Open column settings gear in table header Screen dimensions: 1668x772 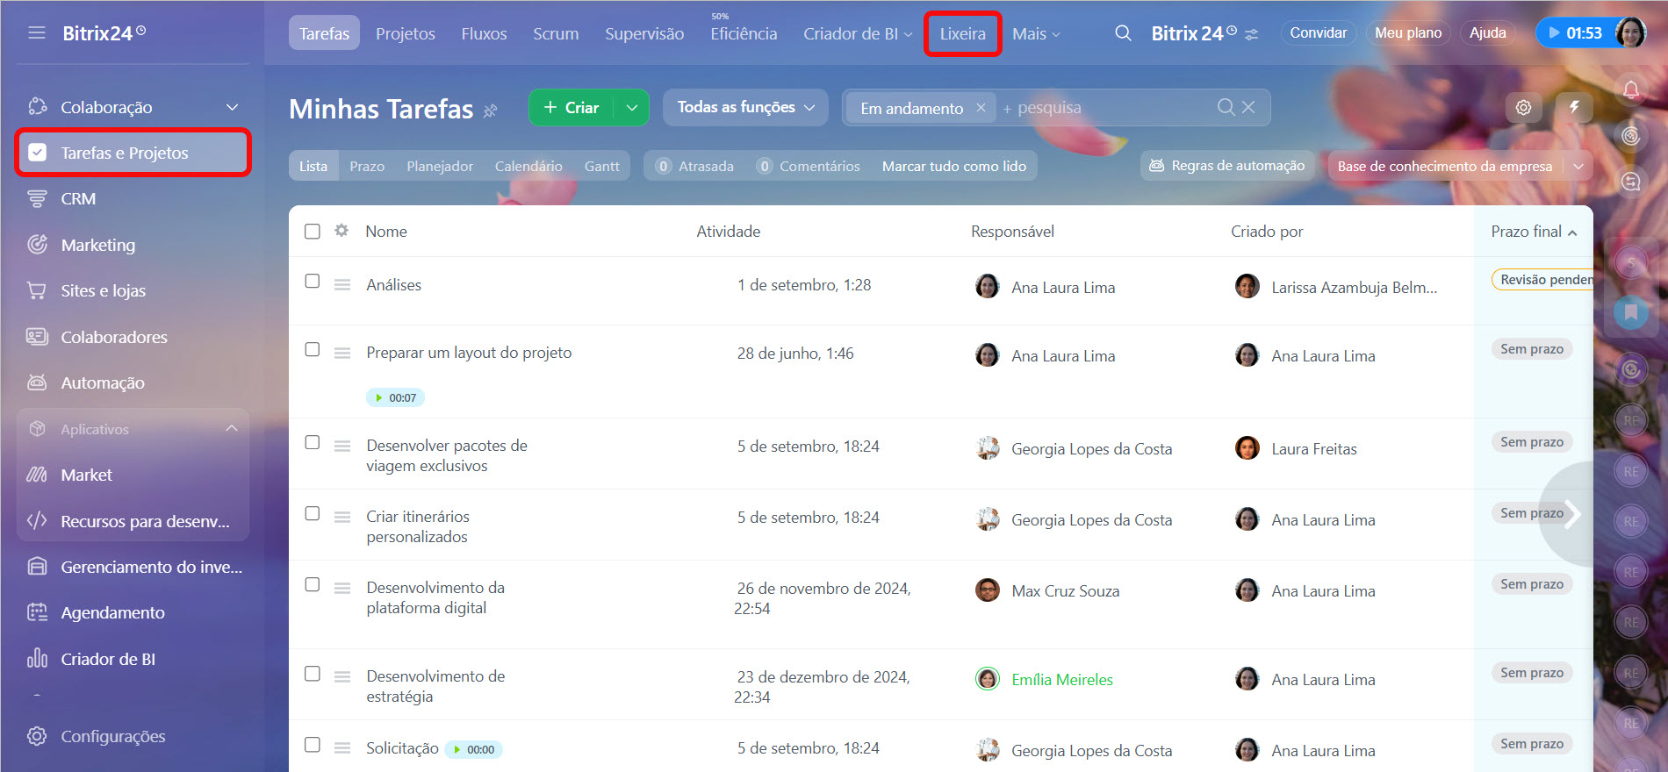[342, 231]
